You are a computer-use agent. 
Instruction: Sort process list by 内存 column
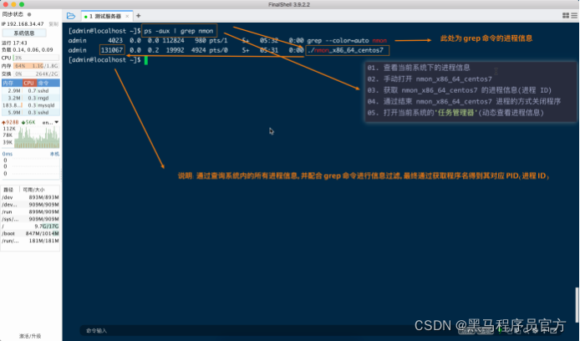click(x=12, y=83)
